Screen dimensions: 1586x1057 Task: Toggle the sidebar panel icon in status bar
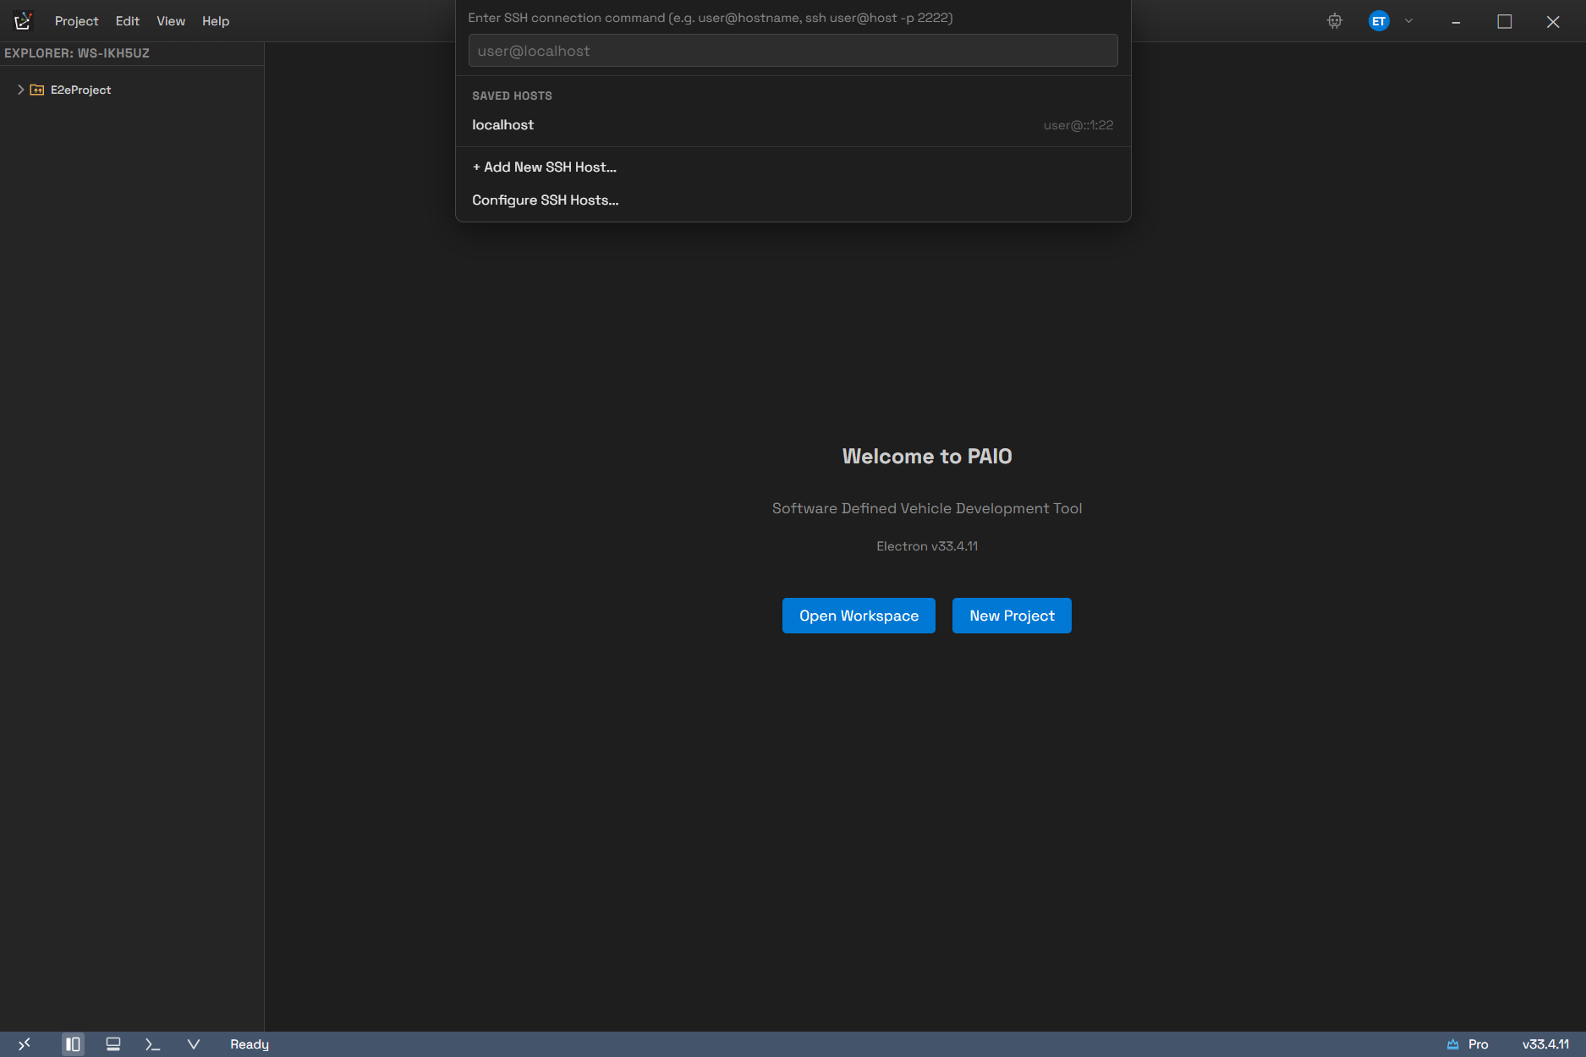73,1044
